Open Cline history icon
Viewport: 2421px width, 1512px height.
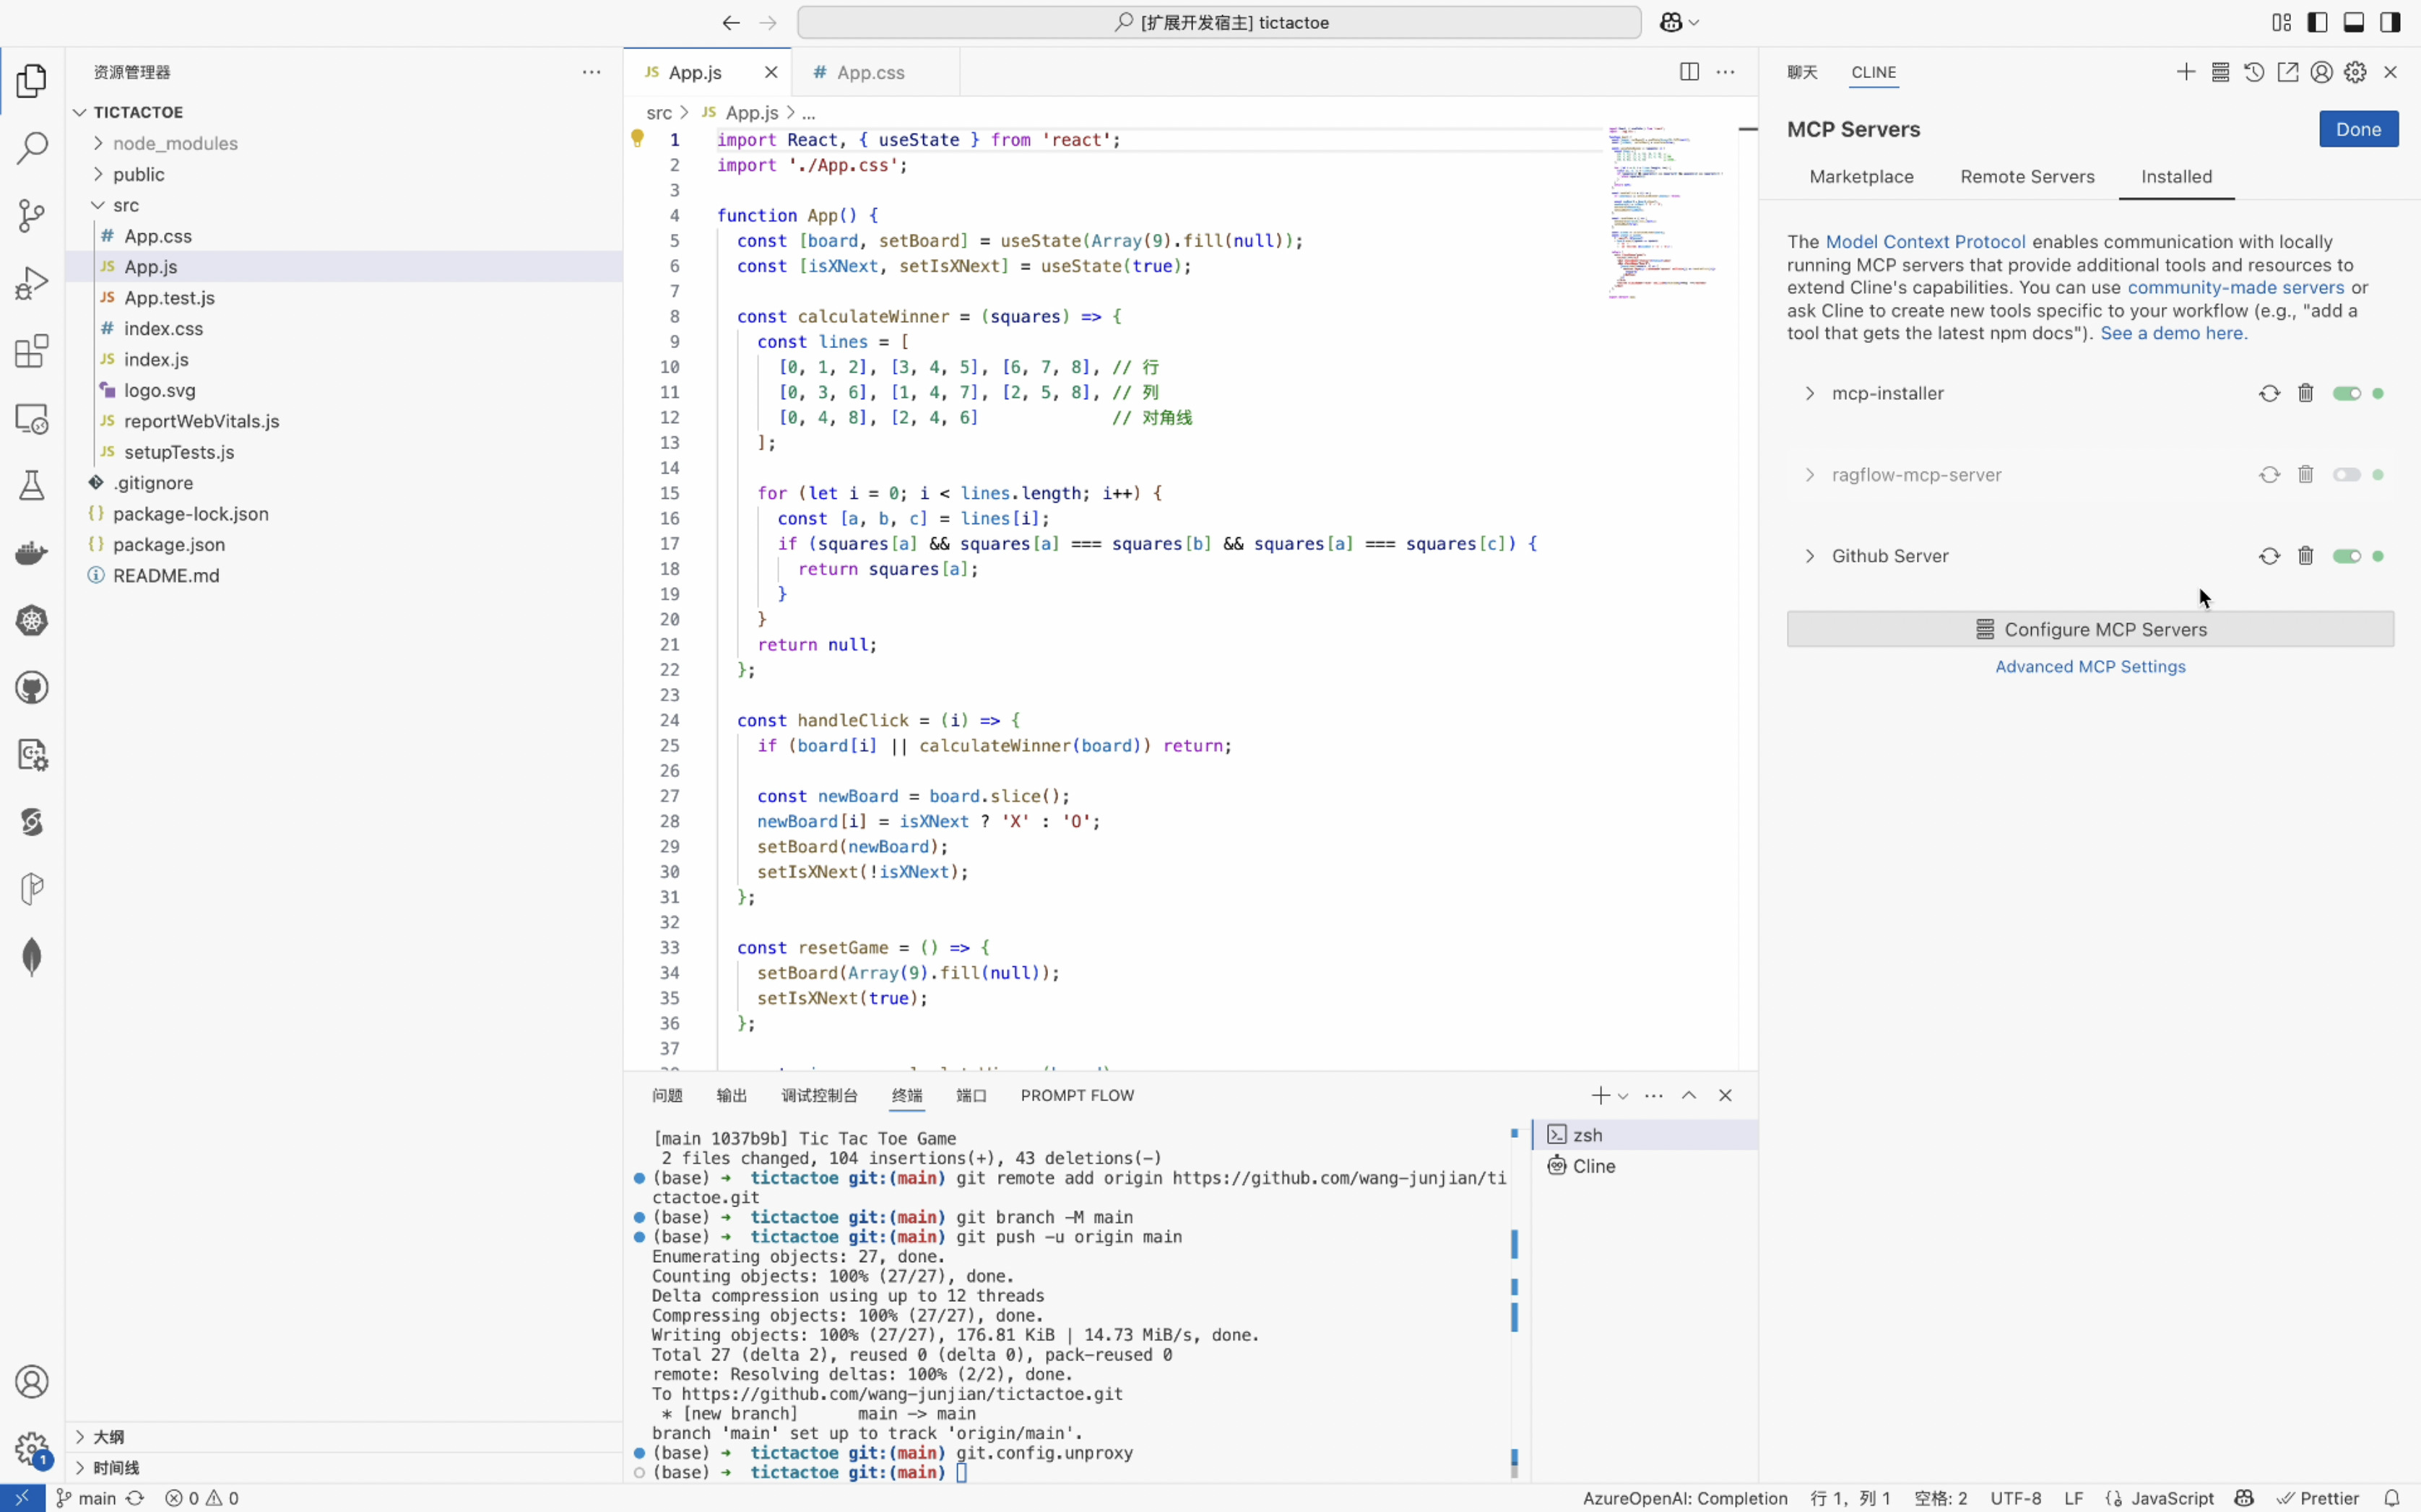coord(2253,72)
